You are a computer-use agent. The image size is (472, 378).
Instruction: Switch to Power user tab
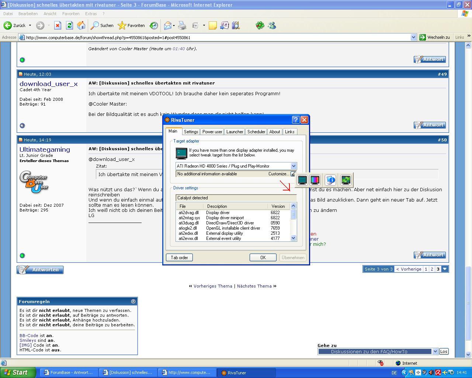point(212,132)
